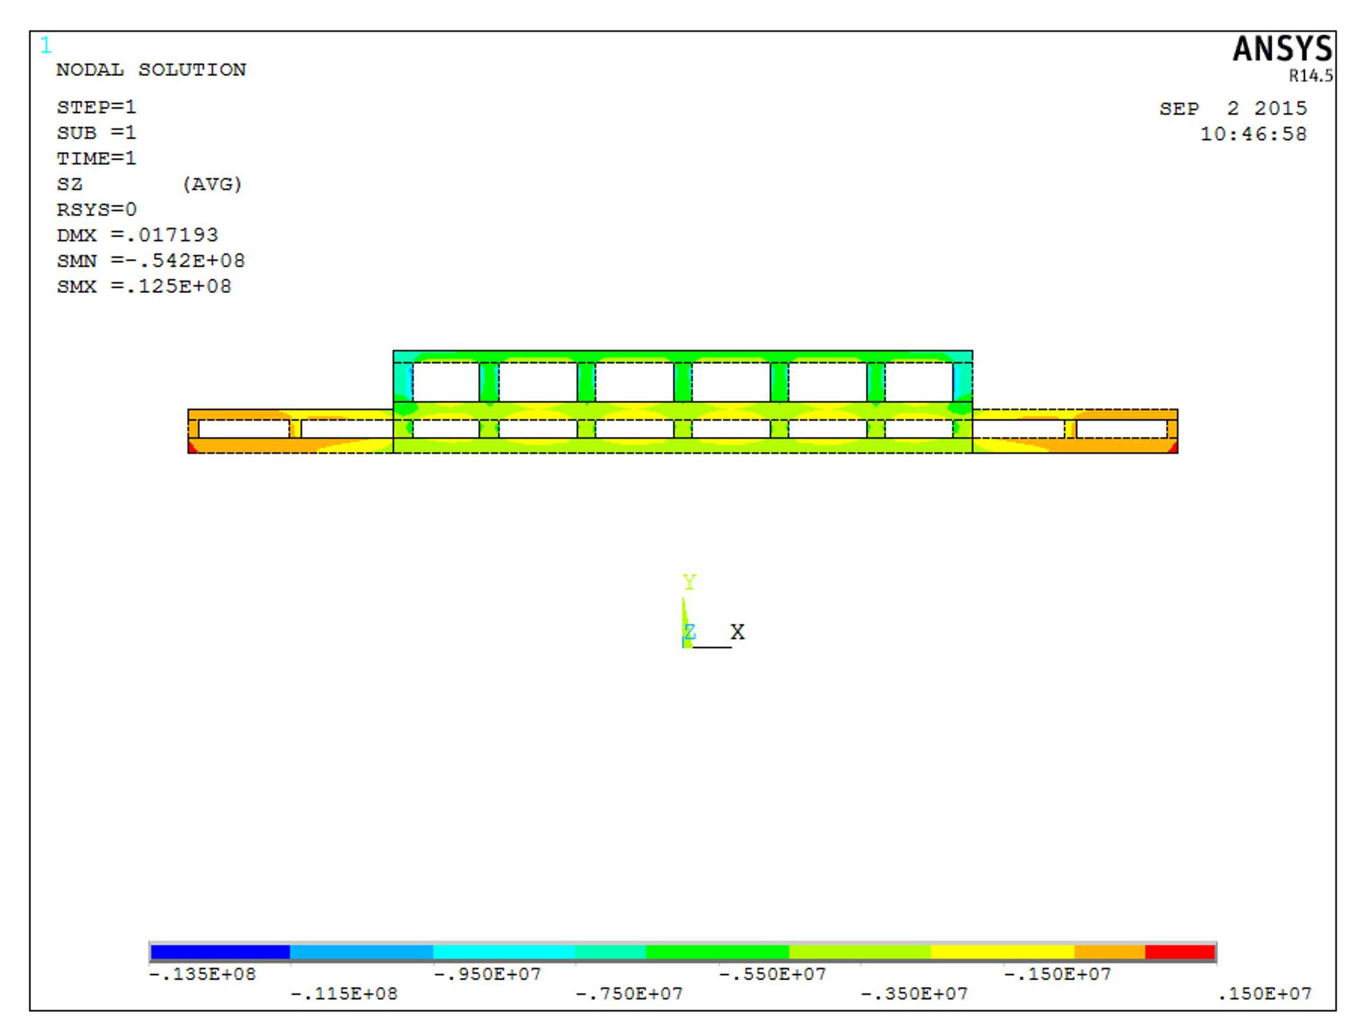The width and height of the screenshot is (1349, 1028).
Task: Click the SMN =-.542E+08 value
Action: pos(151,261)
